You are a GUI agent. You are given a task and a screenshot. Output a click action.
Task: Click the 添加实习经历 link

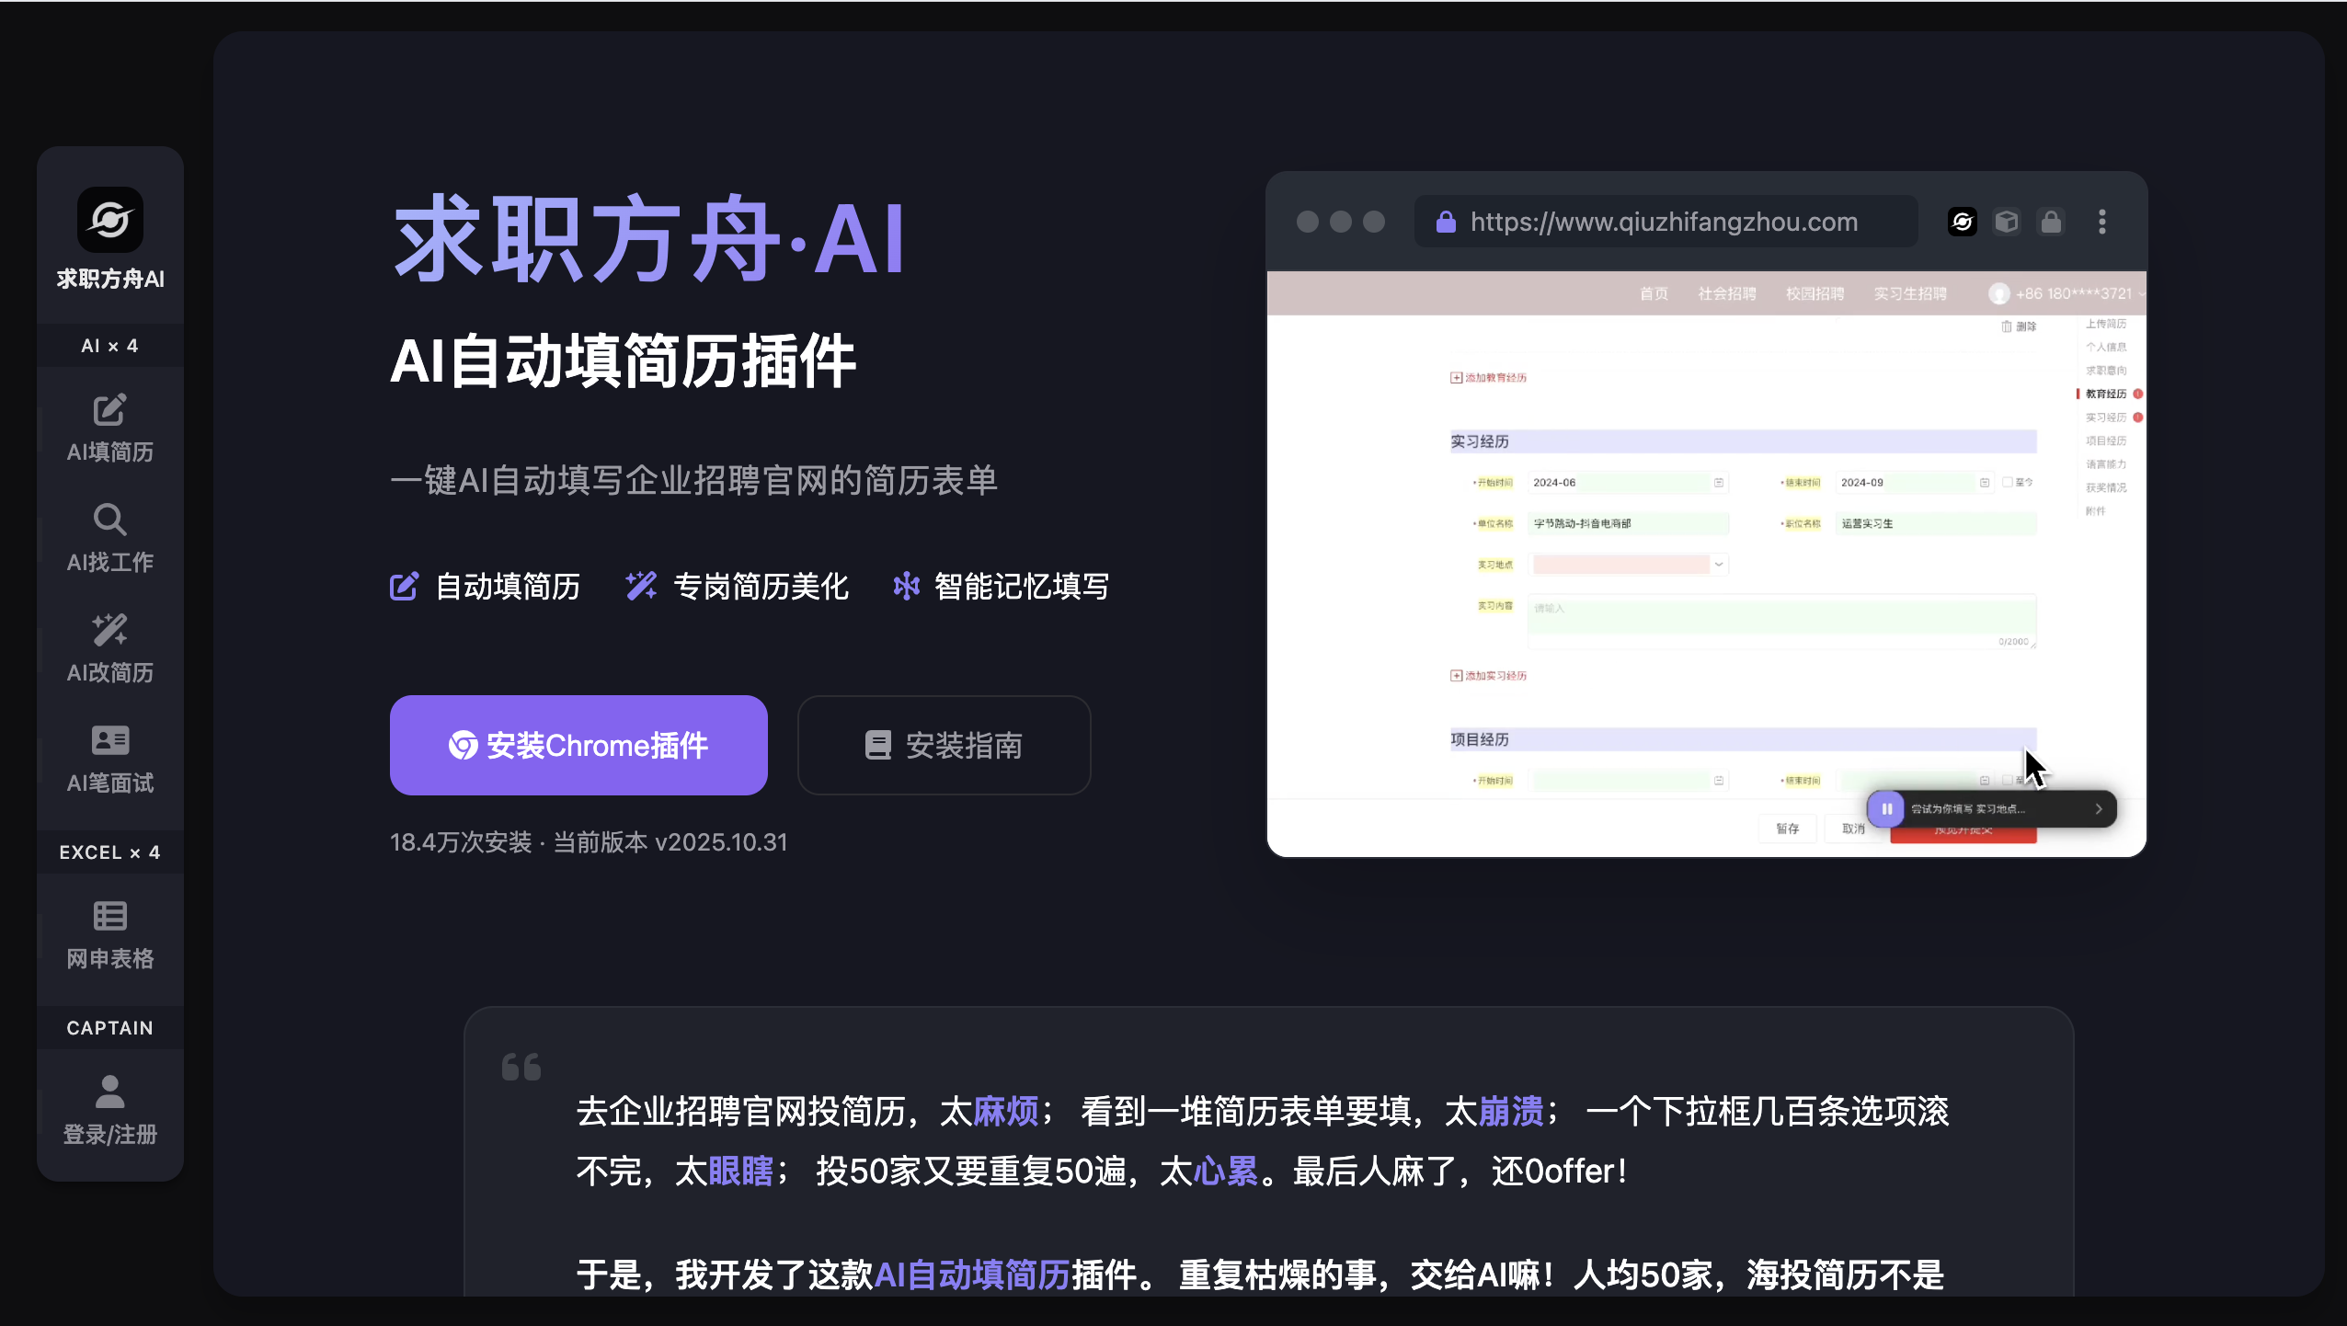[1489, 676]
